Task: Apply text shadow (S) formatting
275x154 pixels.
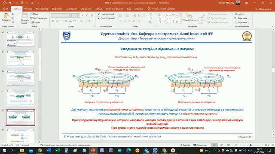Action: [66, 21]
